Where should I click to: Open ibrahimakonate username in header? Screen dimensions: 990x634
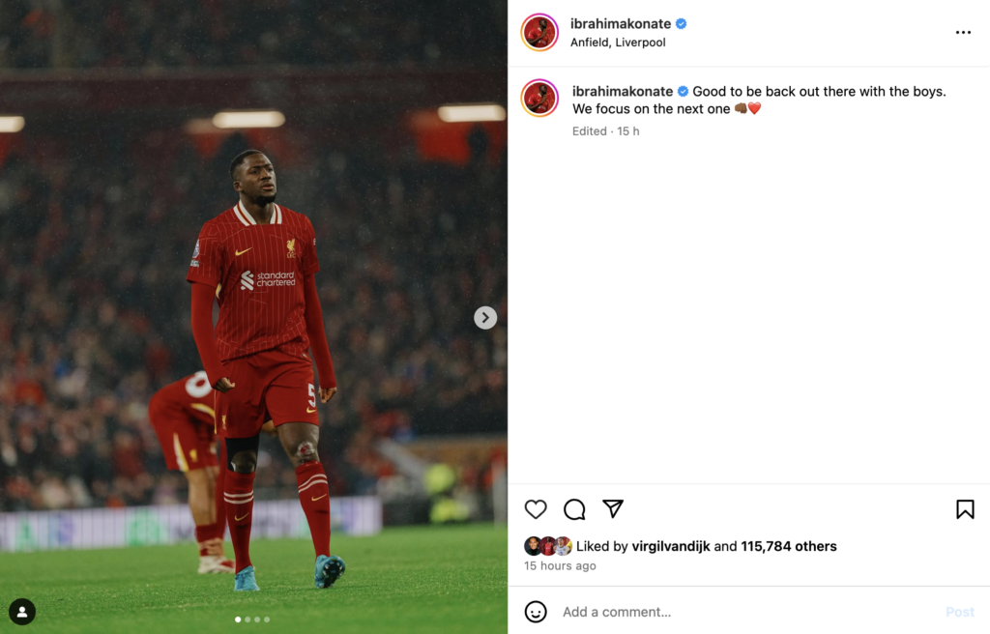pos(621,24)
